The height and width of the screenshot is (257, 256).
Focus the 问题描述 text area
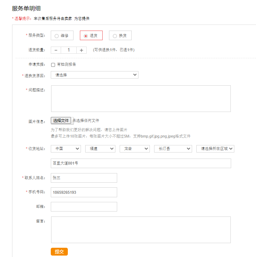pos(141,98)
